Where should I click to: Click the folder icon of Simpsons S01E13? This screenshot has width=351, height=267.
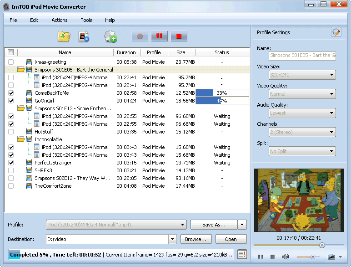[x=21, y=108]
